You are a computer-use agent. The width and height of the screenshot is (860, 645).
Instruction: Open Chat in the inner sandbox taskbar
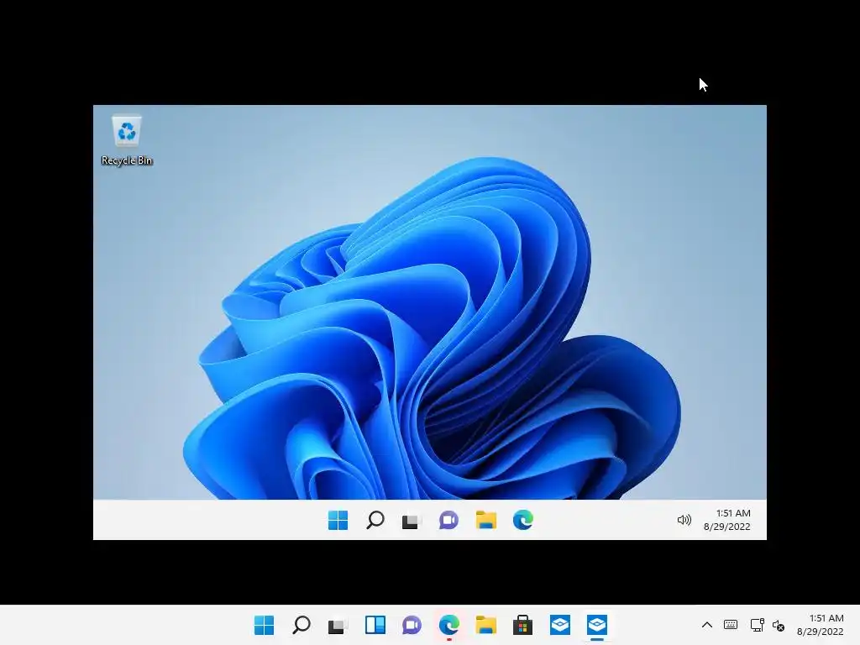(x=448, y=520)
